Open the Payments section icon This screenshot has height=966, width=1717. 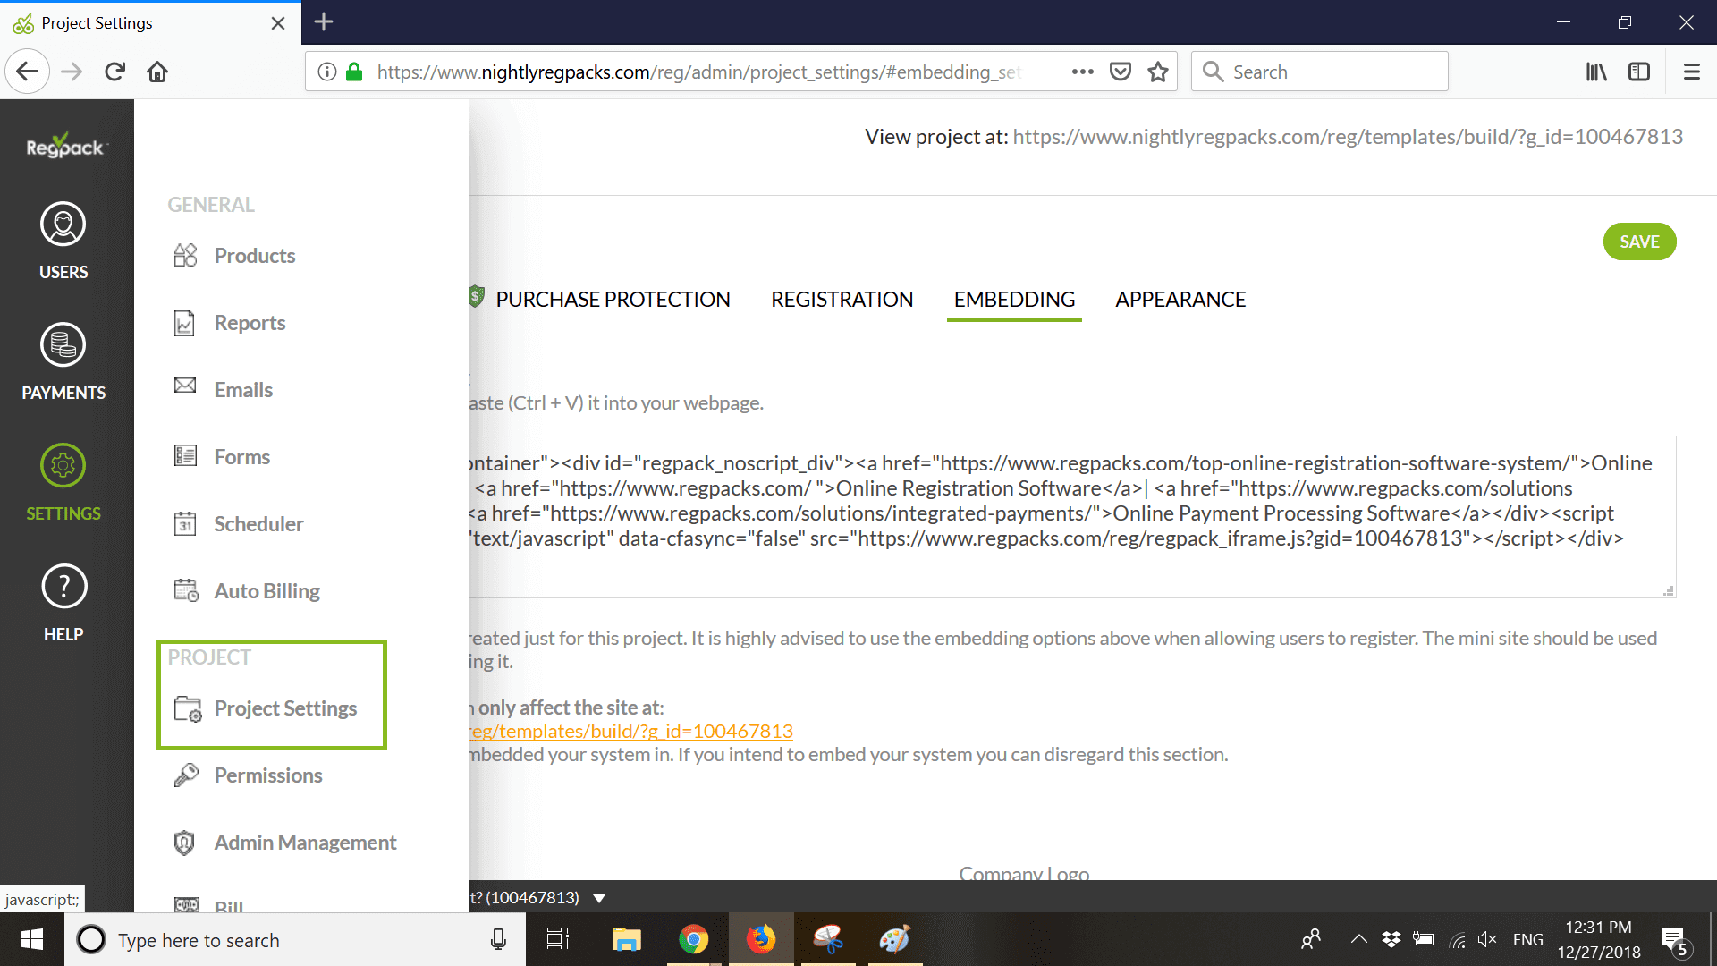[63, 345]
